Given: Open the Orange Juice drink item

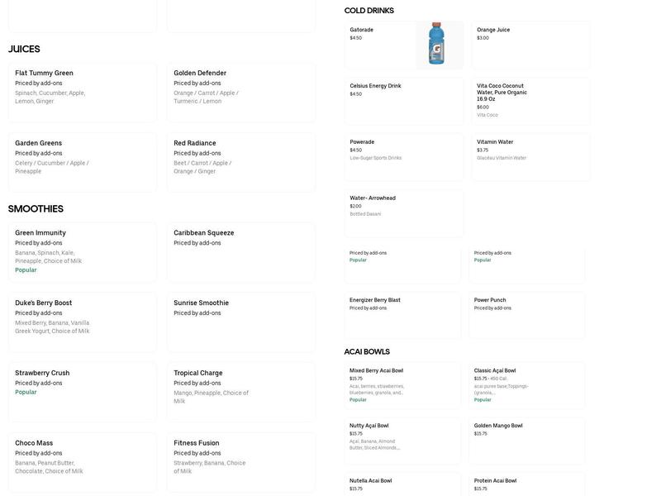Looking at the screenshot, I should click(x=530, y=45).
